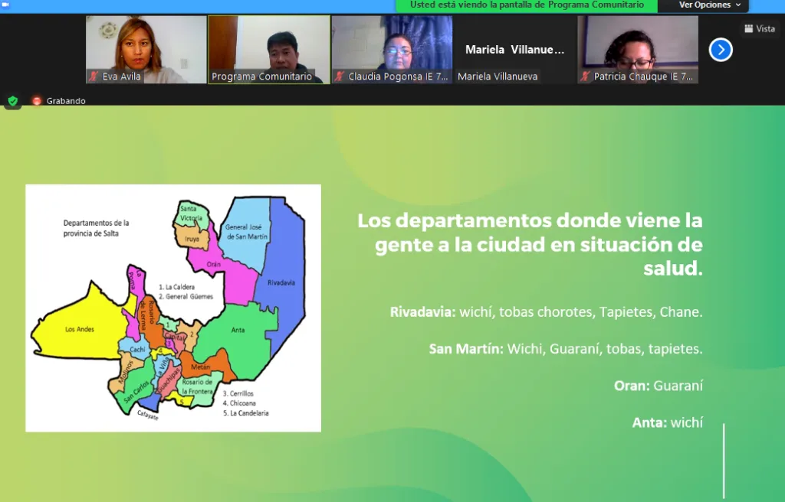
Task: Click Eva Avila's muted microphone icon
Action: click(94, 77)
